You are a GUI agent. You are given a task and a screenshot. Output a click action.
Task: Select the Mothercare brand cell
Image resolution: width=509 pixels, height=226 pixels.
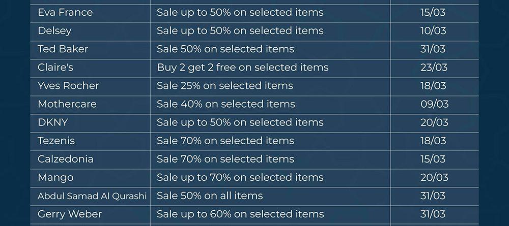click(x=67, y=104)
